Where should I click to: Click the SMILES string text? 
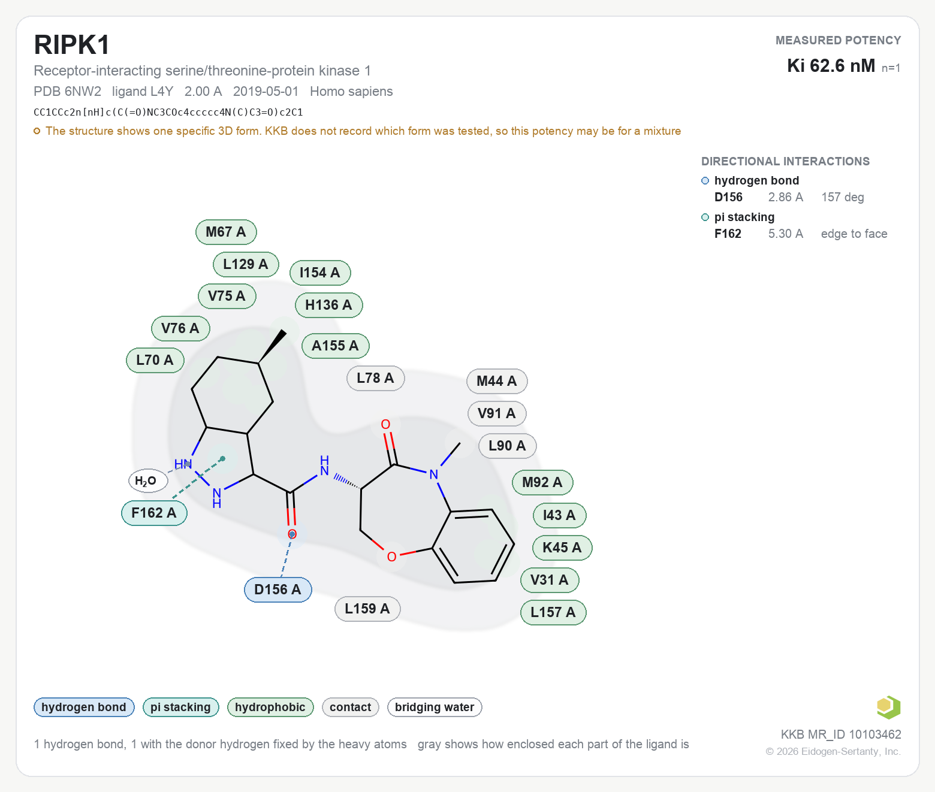click(168, 112)
